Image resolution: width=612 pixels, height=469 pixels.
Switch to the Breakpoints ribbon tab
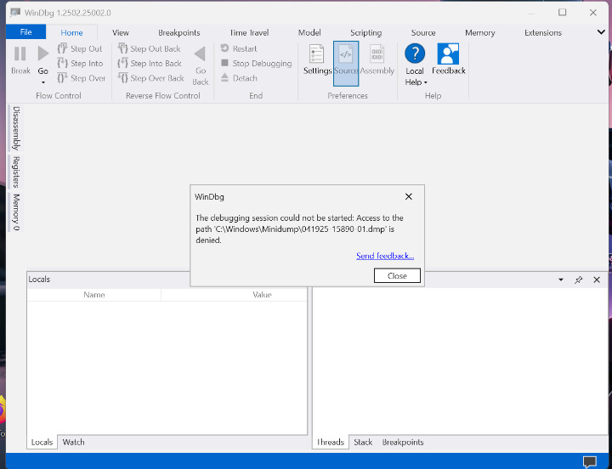pyautogui.click(x=179, y=33)
